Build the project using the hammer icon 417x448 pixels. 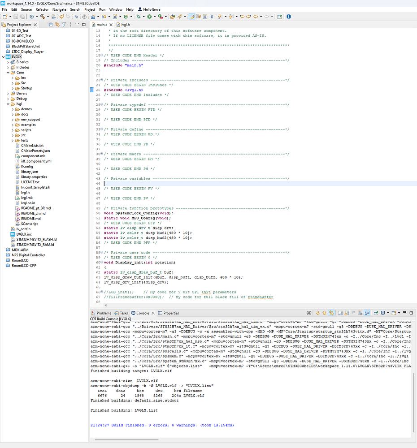click(44, 16)
